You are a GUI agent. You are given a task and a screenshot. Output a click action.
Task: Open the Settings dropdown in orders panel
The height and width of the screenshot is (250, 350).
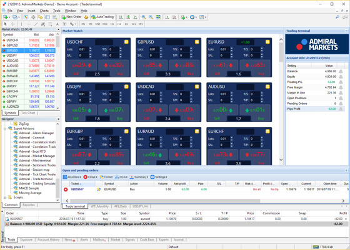(x=159, y=177)
